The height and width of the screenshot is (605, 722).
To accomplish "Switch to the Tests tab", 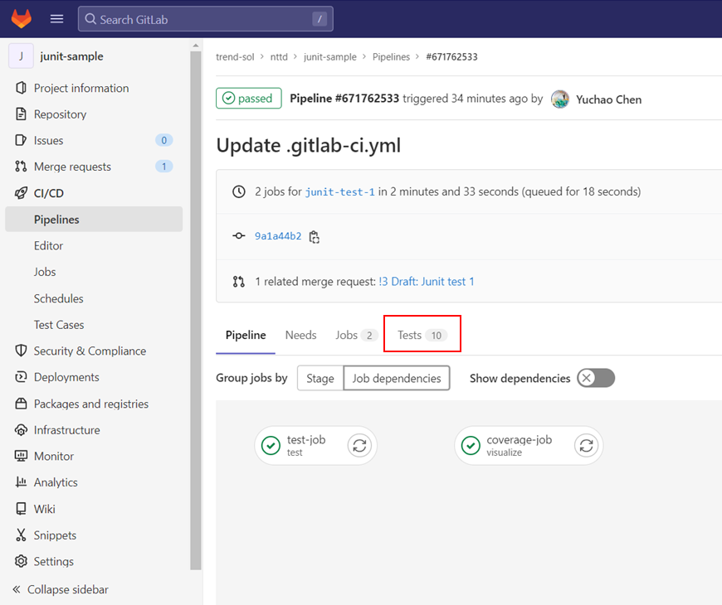I will 422,335.
